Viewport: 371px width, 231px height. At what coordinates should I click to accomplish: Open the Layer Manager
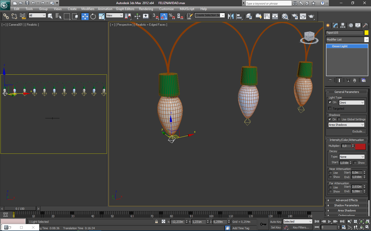(249, 16)
